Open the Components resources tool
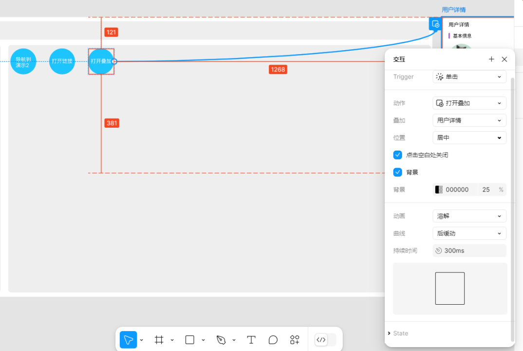523x351 pixels. point(295,340)
